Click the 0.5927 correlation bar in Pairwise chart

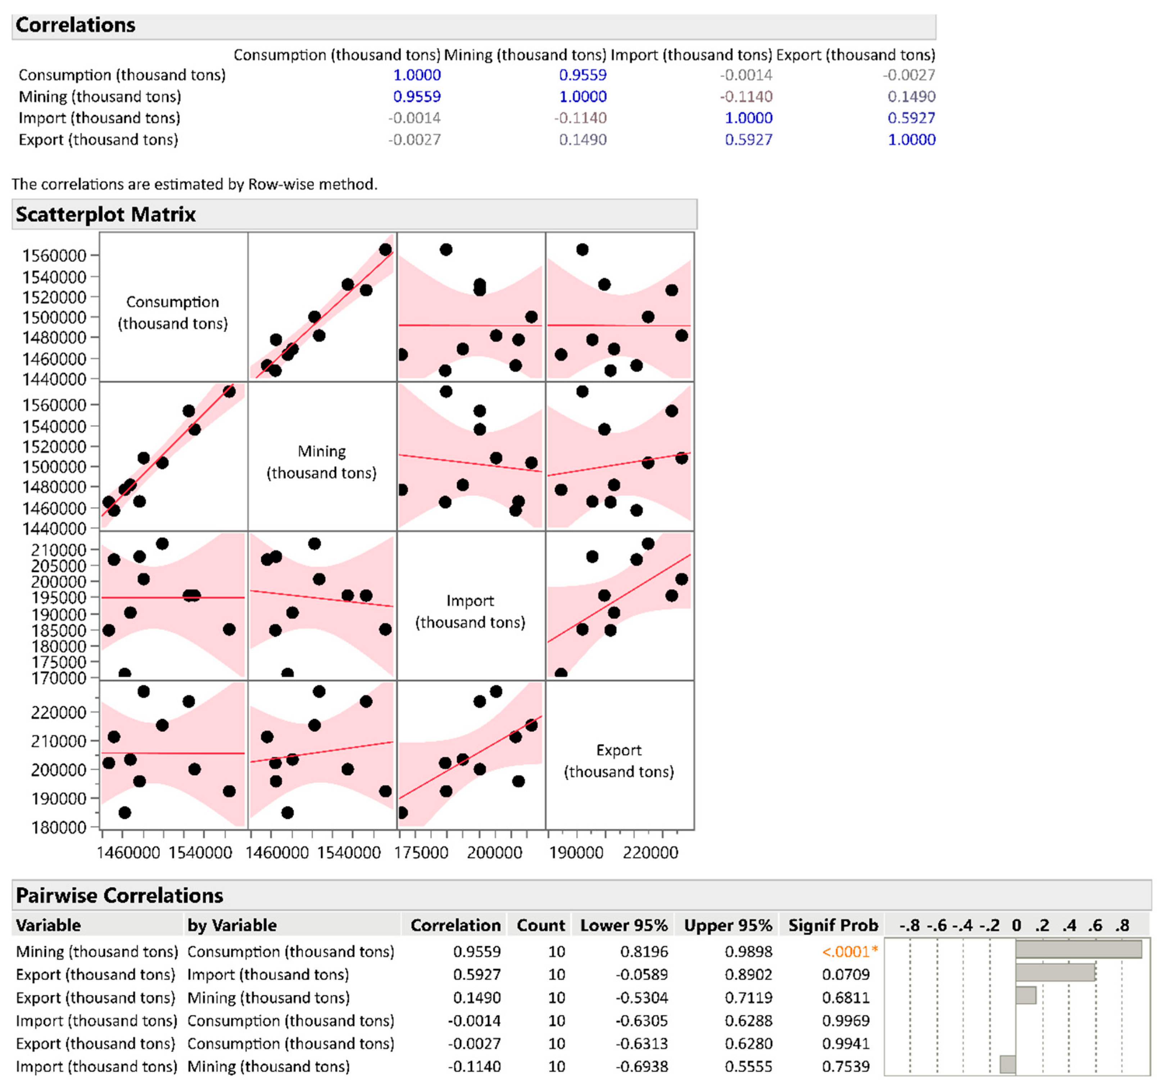(1055, 972)
